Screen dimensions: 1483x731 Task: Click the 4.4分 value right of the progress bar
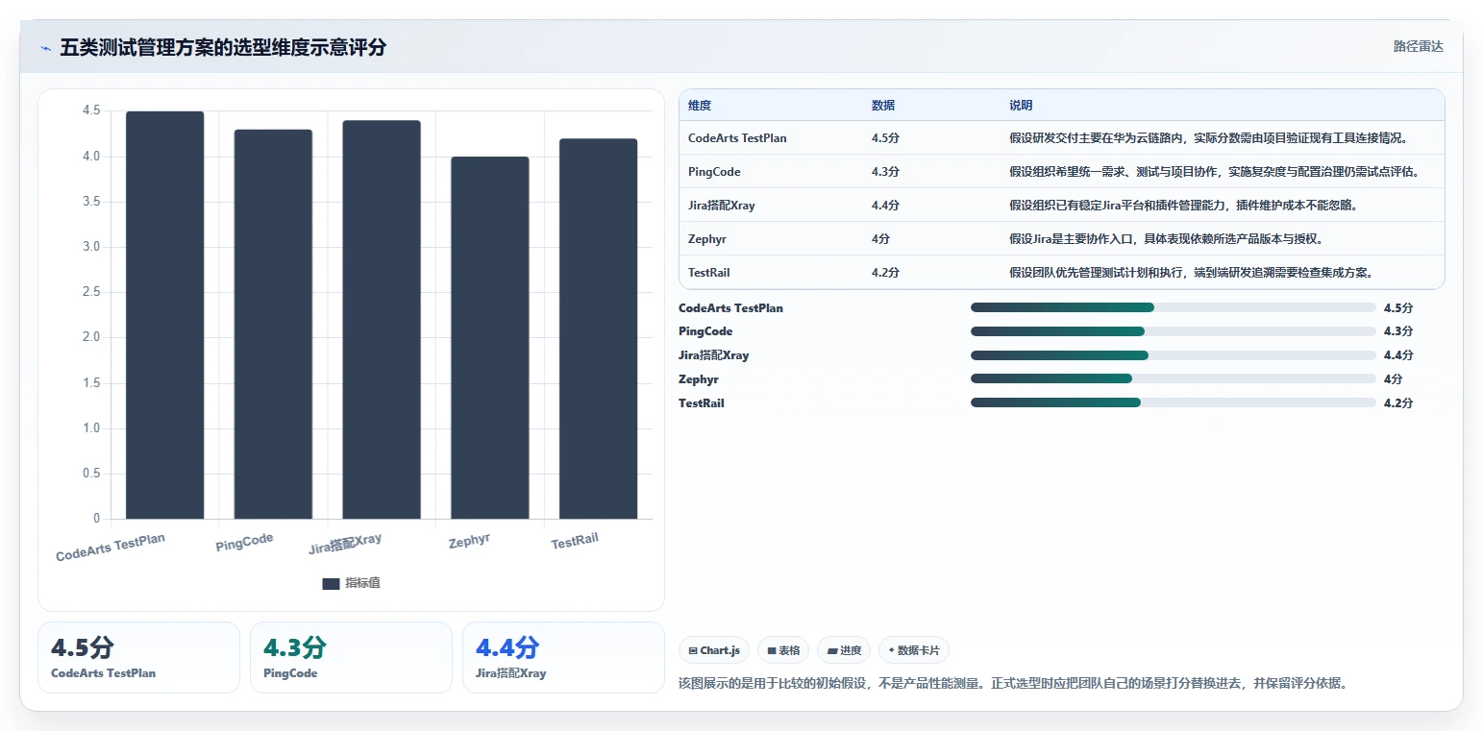coord(1398,355)
